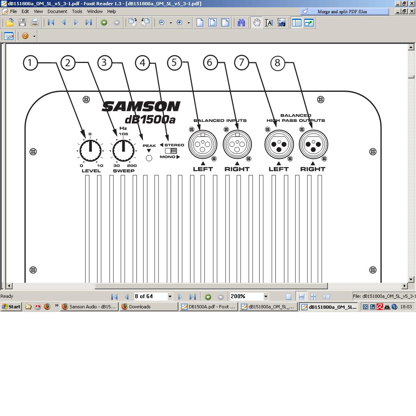This screenshot has width=416, height=416.
Task: Click green previous view arrow in status bar
Action: (208, 297)
